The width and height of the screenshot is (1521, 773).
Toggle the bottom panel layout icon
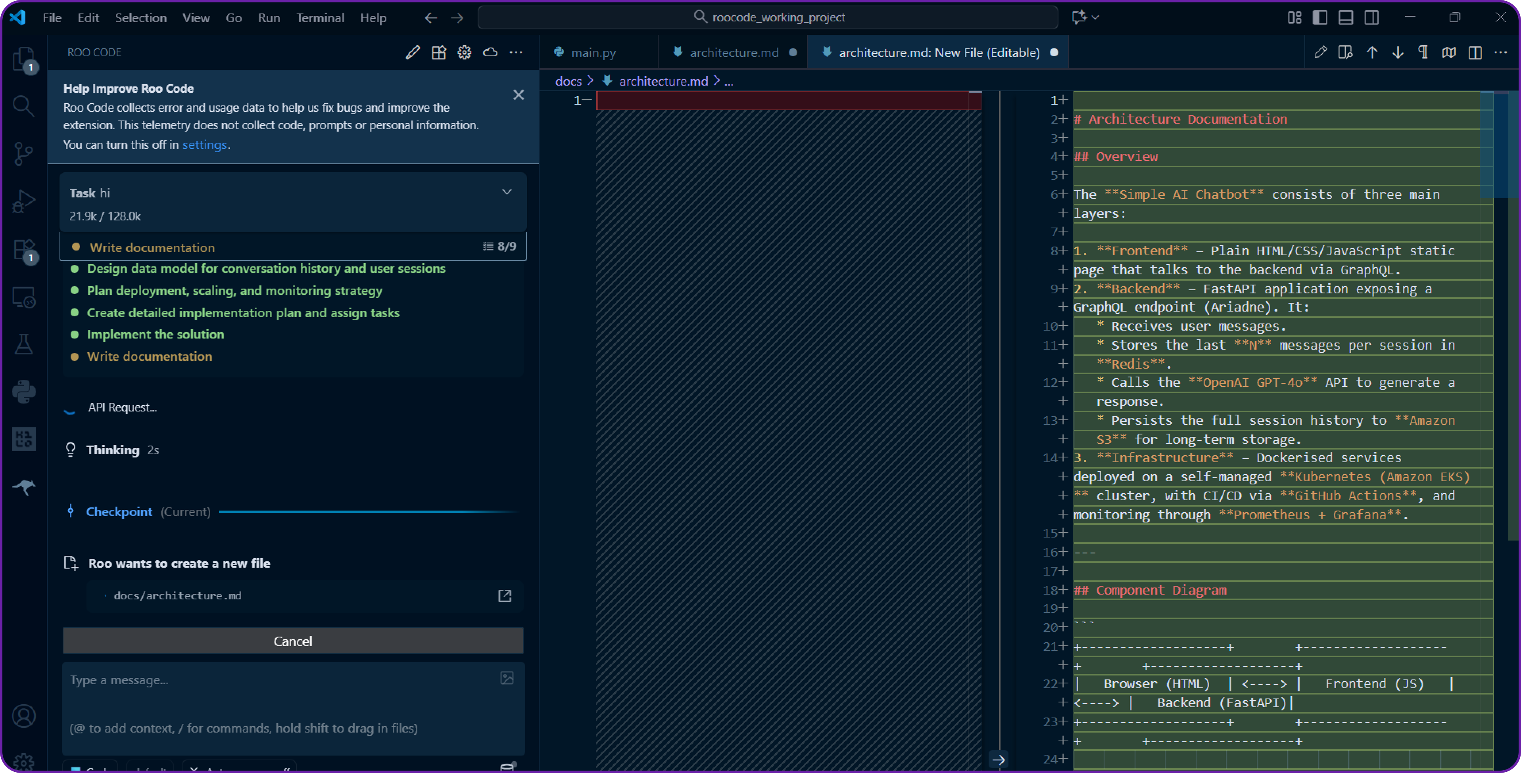1346,17
